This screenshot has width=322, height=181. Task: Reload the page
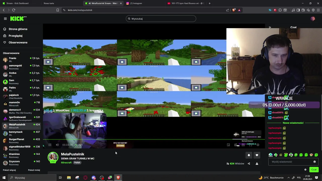pos(14,10)
